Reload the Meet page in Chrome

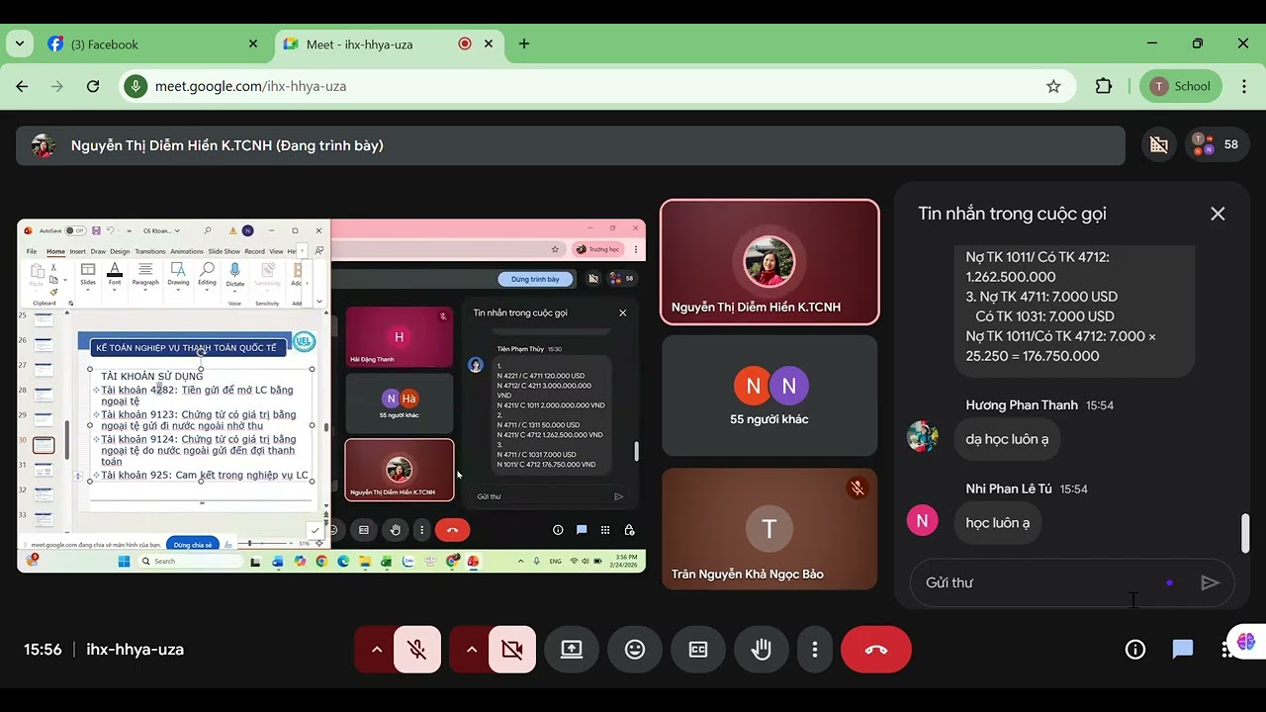(93, 86)
